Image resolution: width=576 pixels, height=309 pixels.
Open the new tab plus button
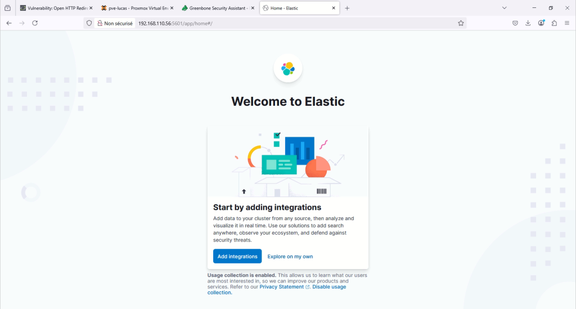coord(347,8)
